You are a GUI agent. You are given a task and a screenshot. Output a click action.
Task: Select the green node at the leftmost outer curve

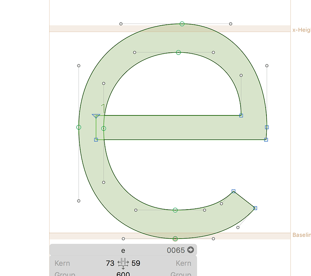[79, 128]
